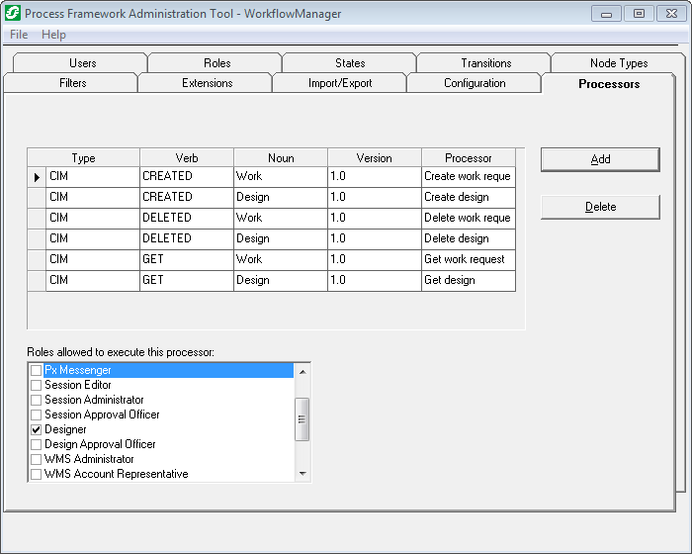Screen dimensions: 692x554
Task: Click the current row arrow indicator
Action: point(37,177)
